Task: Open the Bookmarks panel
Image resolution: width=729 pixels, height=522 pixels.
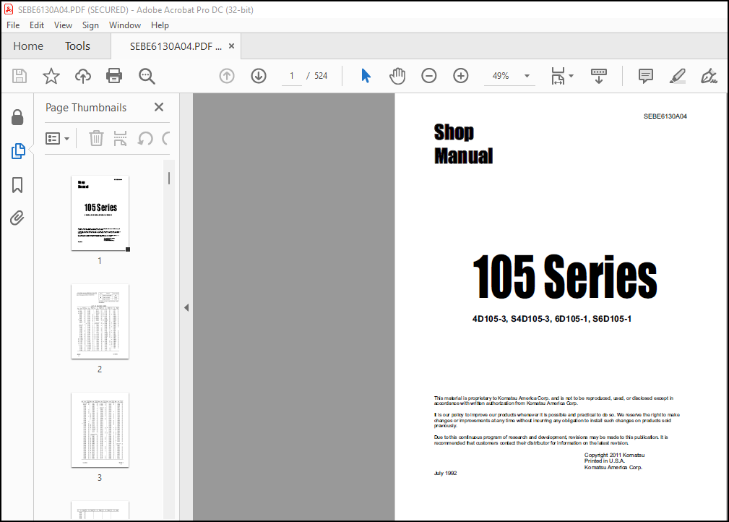Action: (x=17, y=184)
